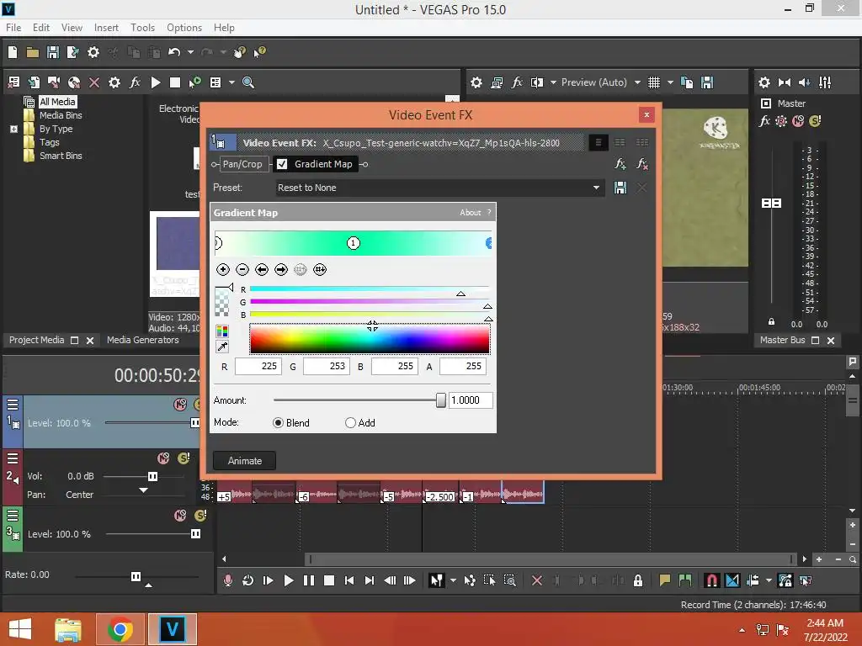Open Video Preview properties gear
Image resolution: width=862 pixels, height=646 pixels.
tap(476, 82)
